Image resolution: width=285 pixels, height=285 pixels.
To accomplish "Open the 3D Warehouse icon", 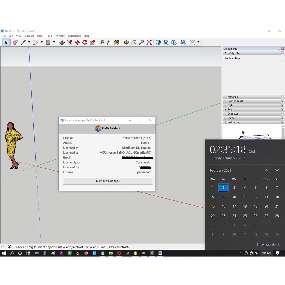I will pyautogui.click(x=158, y=42).
